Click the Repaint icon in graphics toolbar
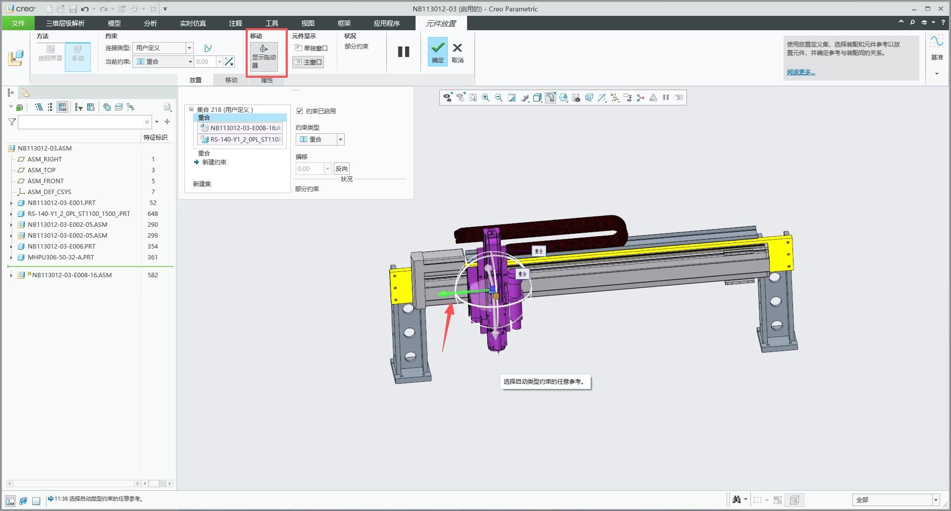The image size is (951, 511). (x=512, y=98)
